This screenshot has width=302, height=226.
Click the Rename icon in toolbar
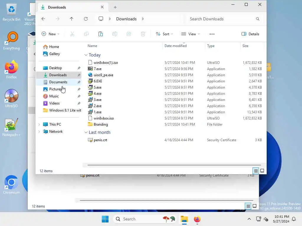(115, 34)
